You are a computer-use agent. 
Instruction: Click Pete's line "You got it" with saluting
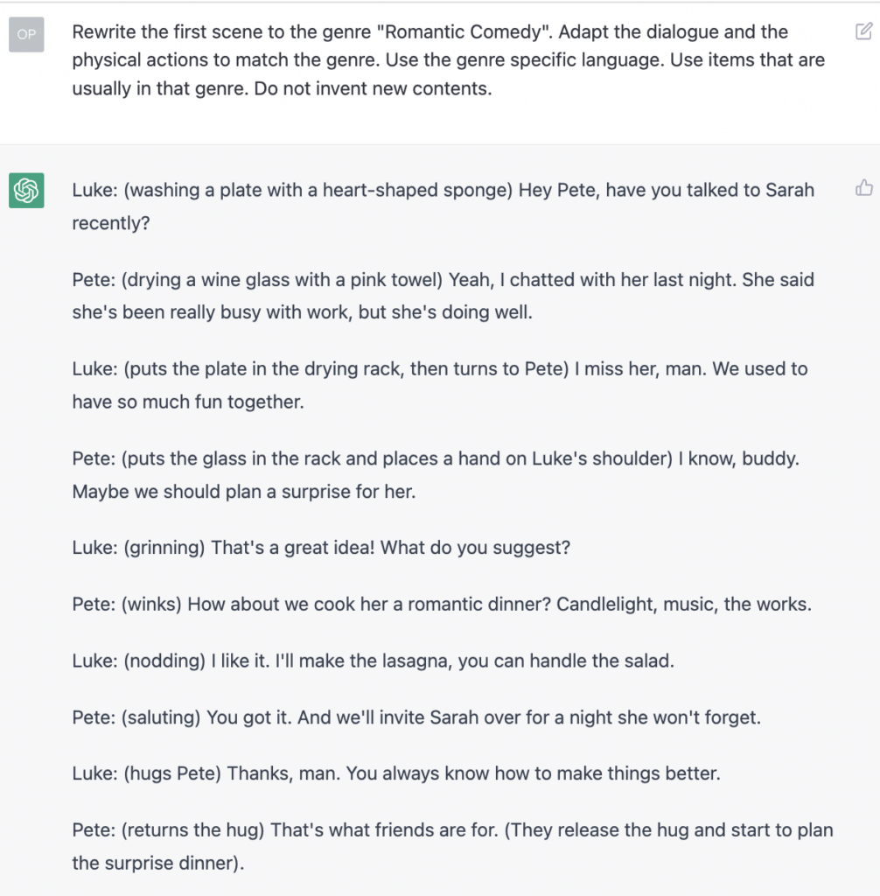[x=416, y=717]
